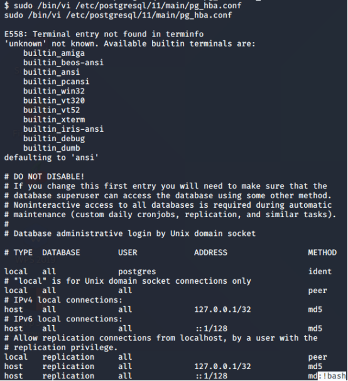Image resolution: width=348 pixels, height=381 pixels.
Task: Click 'builtin_amiga' in terminal list
Action: pyautogui.click(x=54, y=53)
